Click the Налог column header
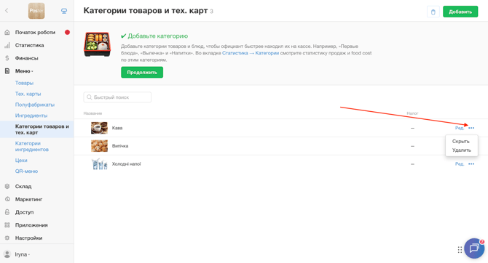The height and width of the screenshot is (263, 488). tap(412, 113)
